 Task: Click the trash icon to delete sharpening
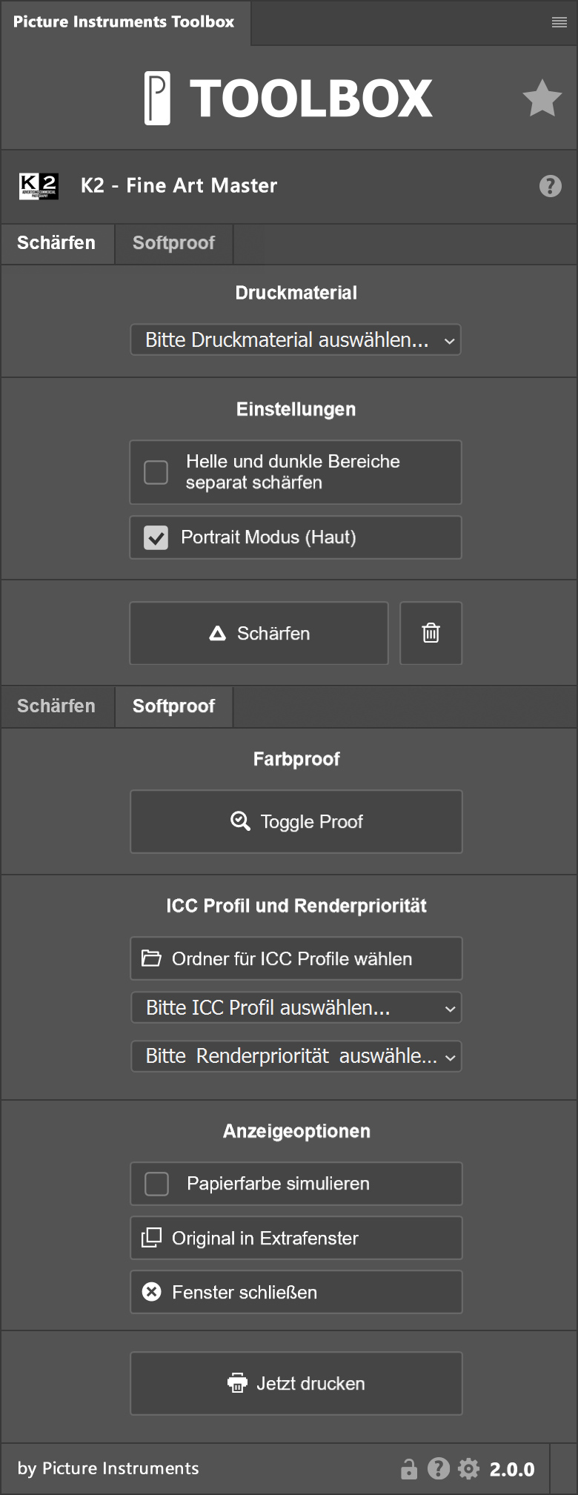coord(431,633)
